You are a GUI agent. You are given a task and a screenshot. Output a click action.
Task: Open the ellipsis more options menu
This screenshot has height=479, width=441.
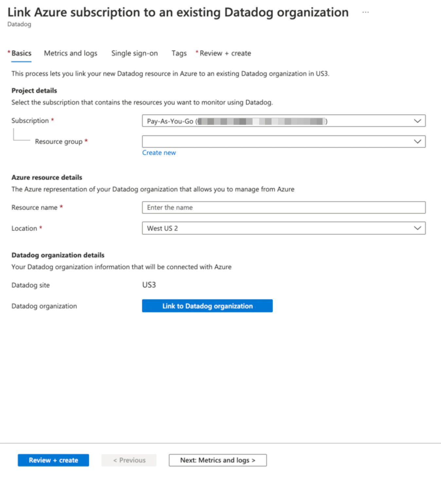coord(365,12)
